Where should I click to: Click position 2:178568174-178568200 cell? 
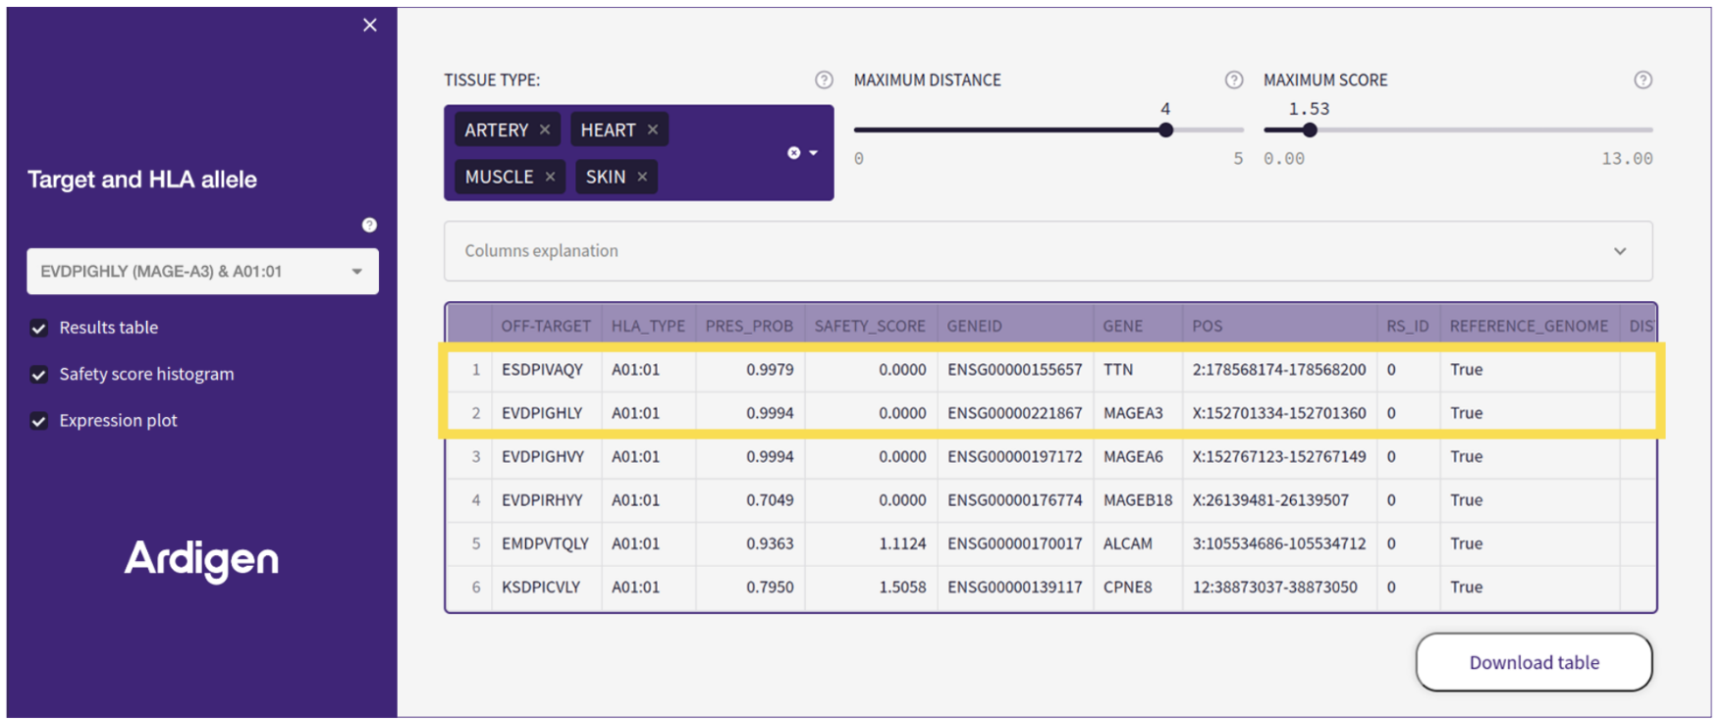tap(1279, 370)
